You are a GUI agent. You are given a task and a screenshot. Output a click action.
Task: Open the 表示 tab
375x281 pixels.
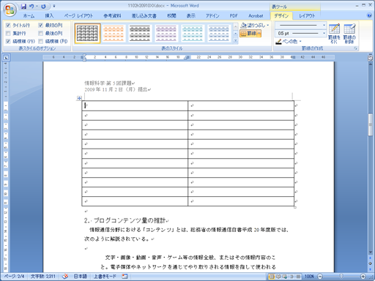[x=191, y=16]
